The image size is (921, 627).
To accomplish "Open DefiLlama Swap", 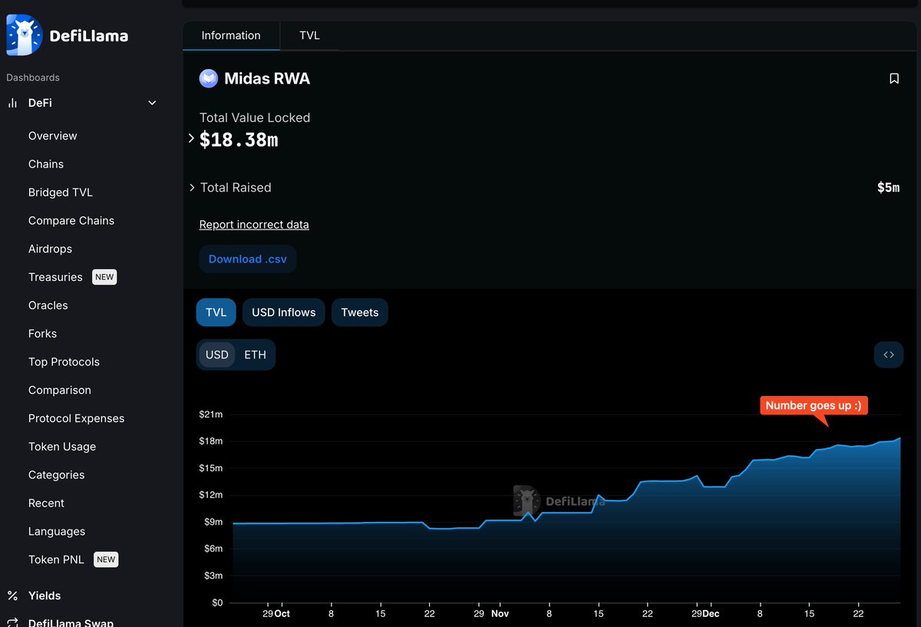I will [x=71, y=622].
